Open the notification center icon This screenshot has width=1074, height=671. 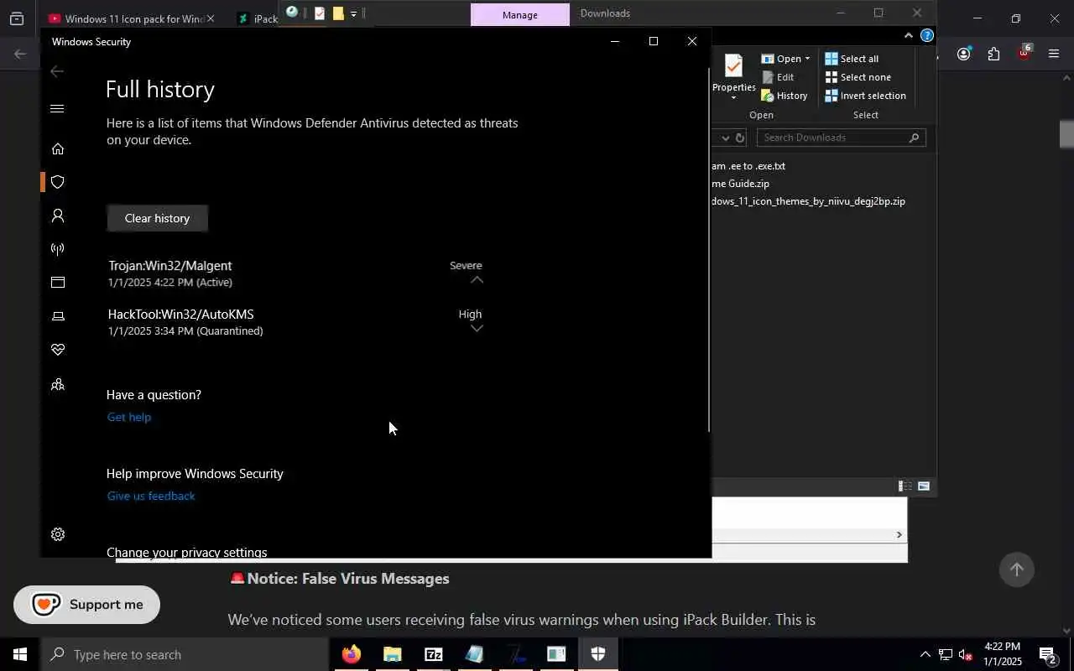(x=1048, y=655)
